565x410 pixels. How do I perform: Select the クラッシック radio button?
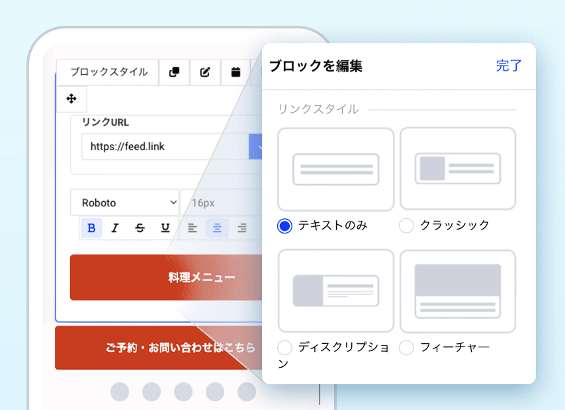406,226
